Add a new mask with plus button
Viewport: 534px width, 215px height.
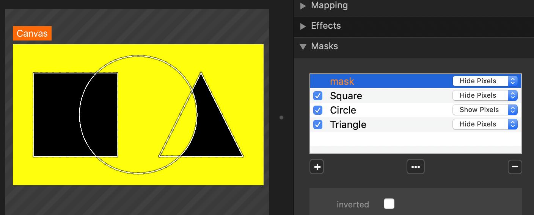[317, 167]
